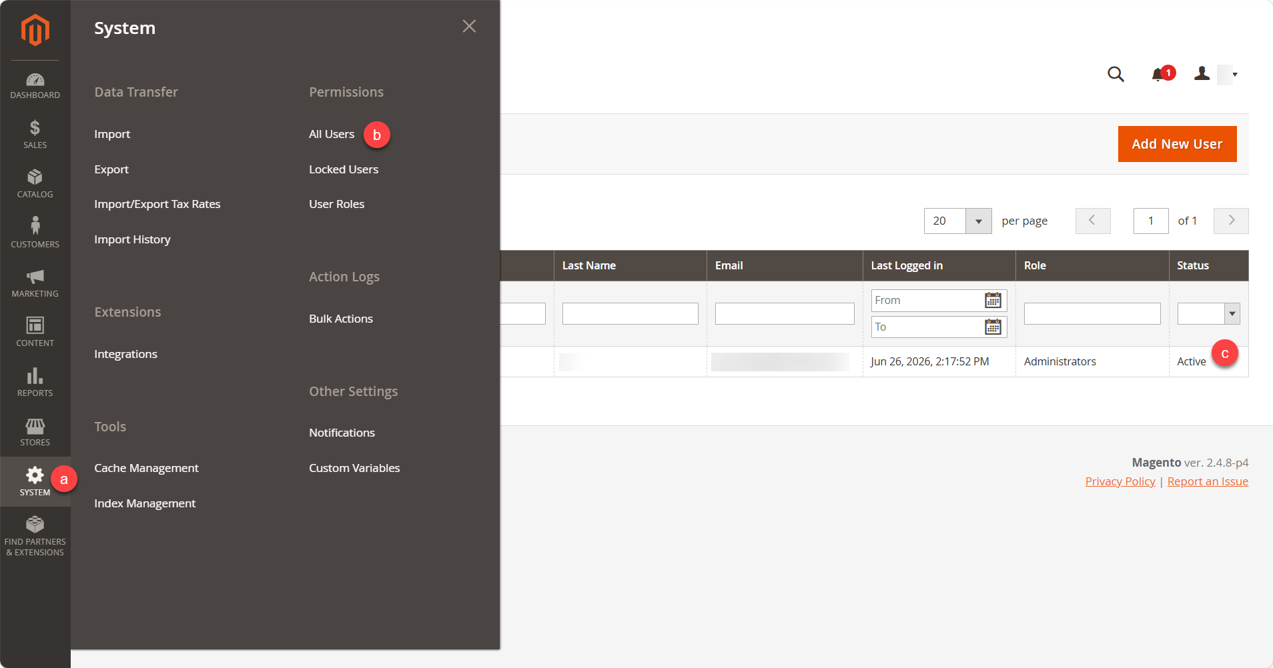Open User Roles
1273x668 pixels.
tap(336, 204)
